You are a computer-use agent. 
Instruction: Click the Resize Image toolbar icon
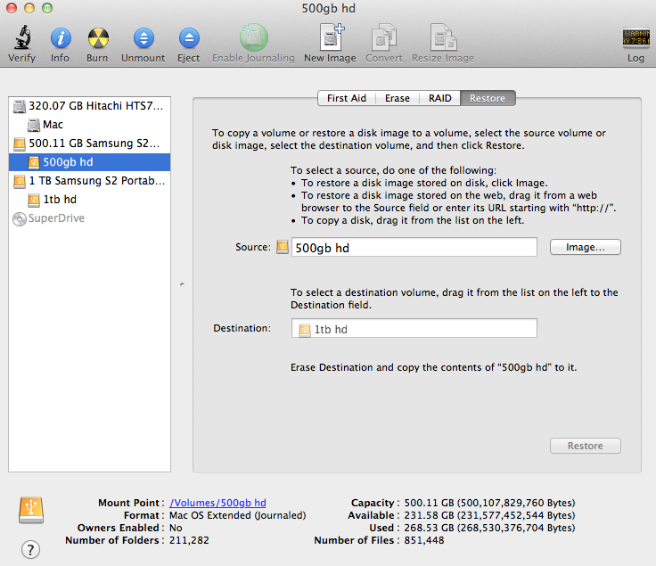(x=443, y=37)
